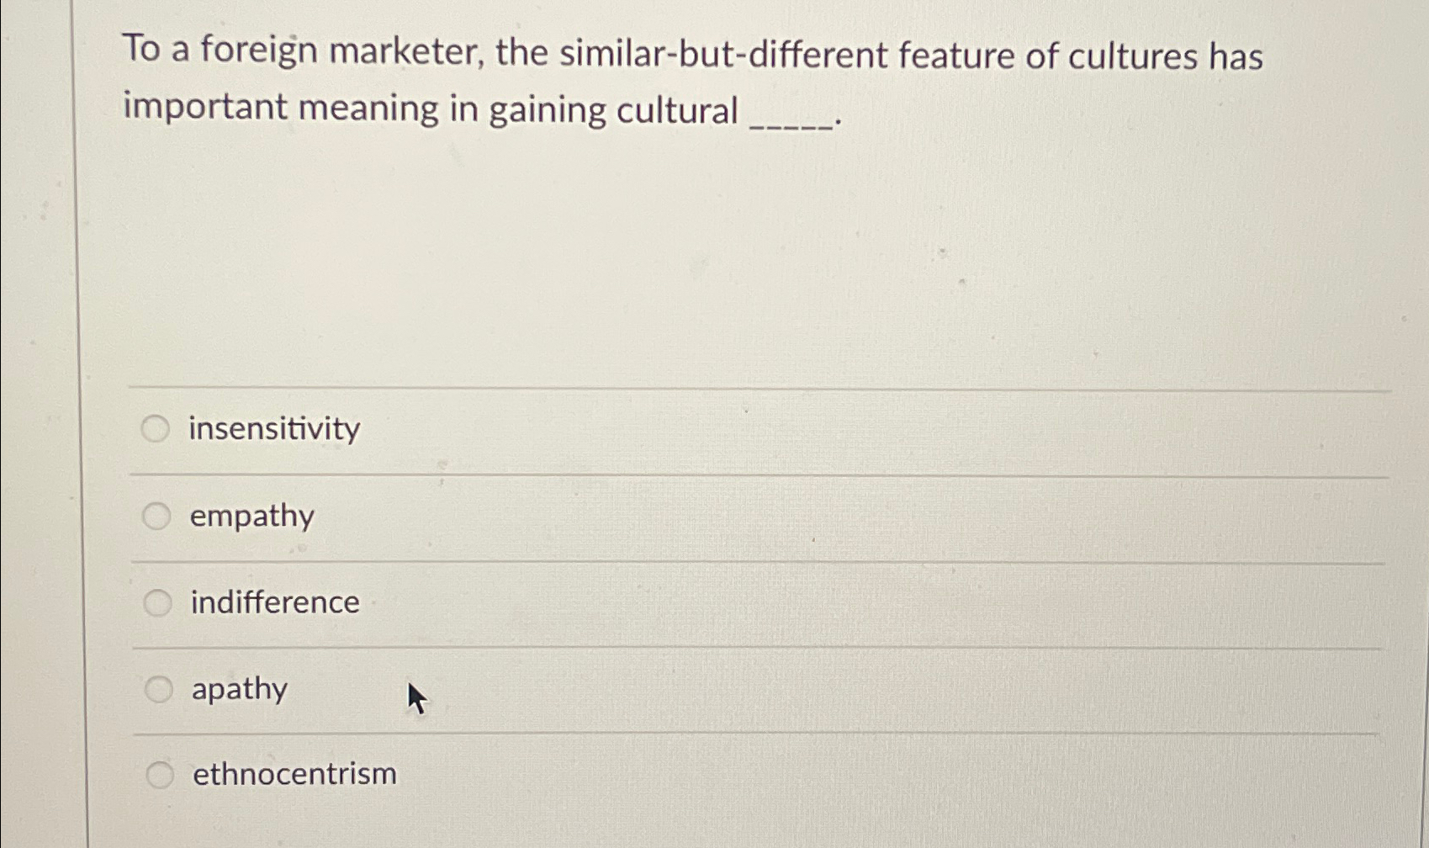Choose empathy as the correct answer
The width and height of the screenshot is (1429, 848).
[156, 516]
